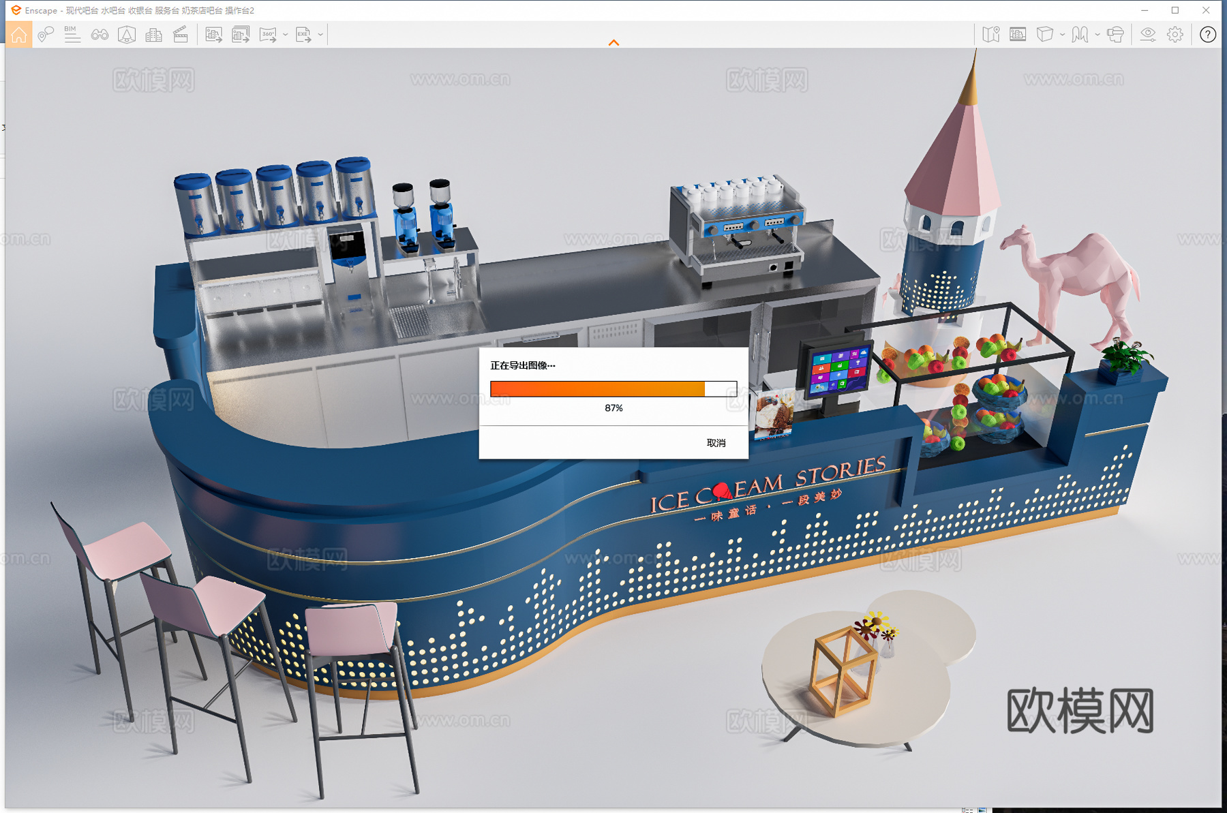This screenshot has height=813, width=1227.
Task: Minimize the Enscape window
Action: pyautogui.click(x=1145, y=10)
